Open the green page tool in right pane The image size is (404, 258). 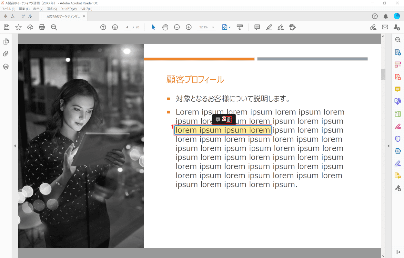click(398, 114)
